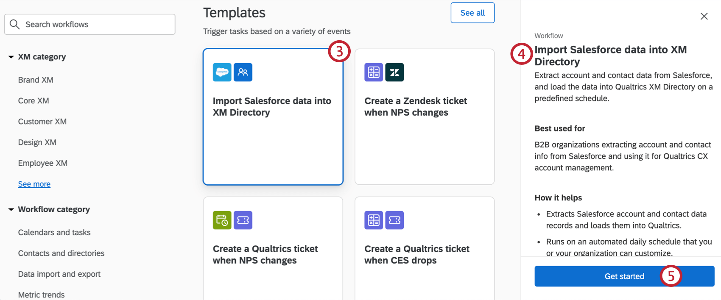Close the workflow details panel

704,16
